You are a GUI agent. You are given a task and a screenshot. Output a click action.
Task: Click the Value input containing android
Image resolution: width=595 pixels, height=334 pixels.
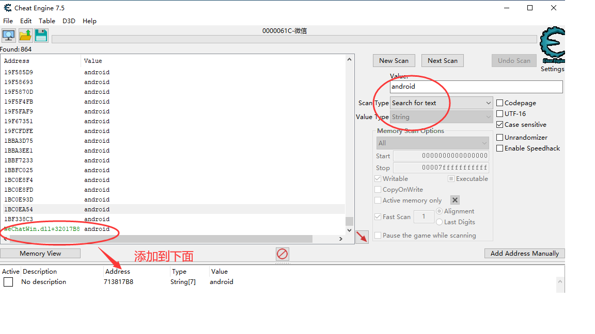476,87
